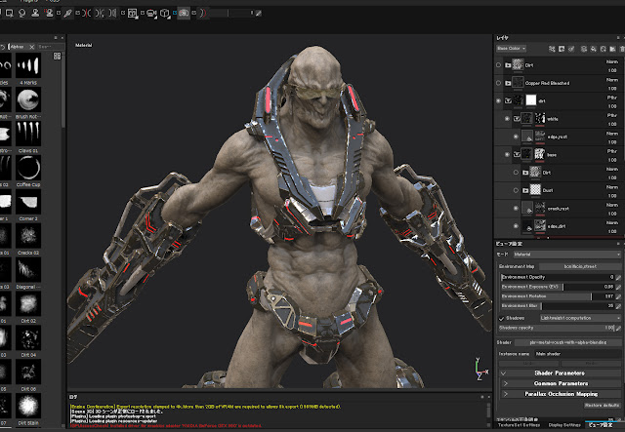625x432 pixels.
Task: Switch to the TextureSet Settings tab
Action: [520, 425]
